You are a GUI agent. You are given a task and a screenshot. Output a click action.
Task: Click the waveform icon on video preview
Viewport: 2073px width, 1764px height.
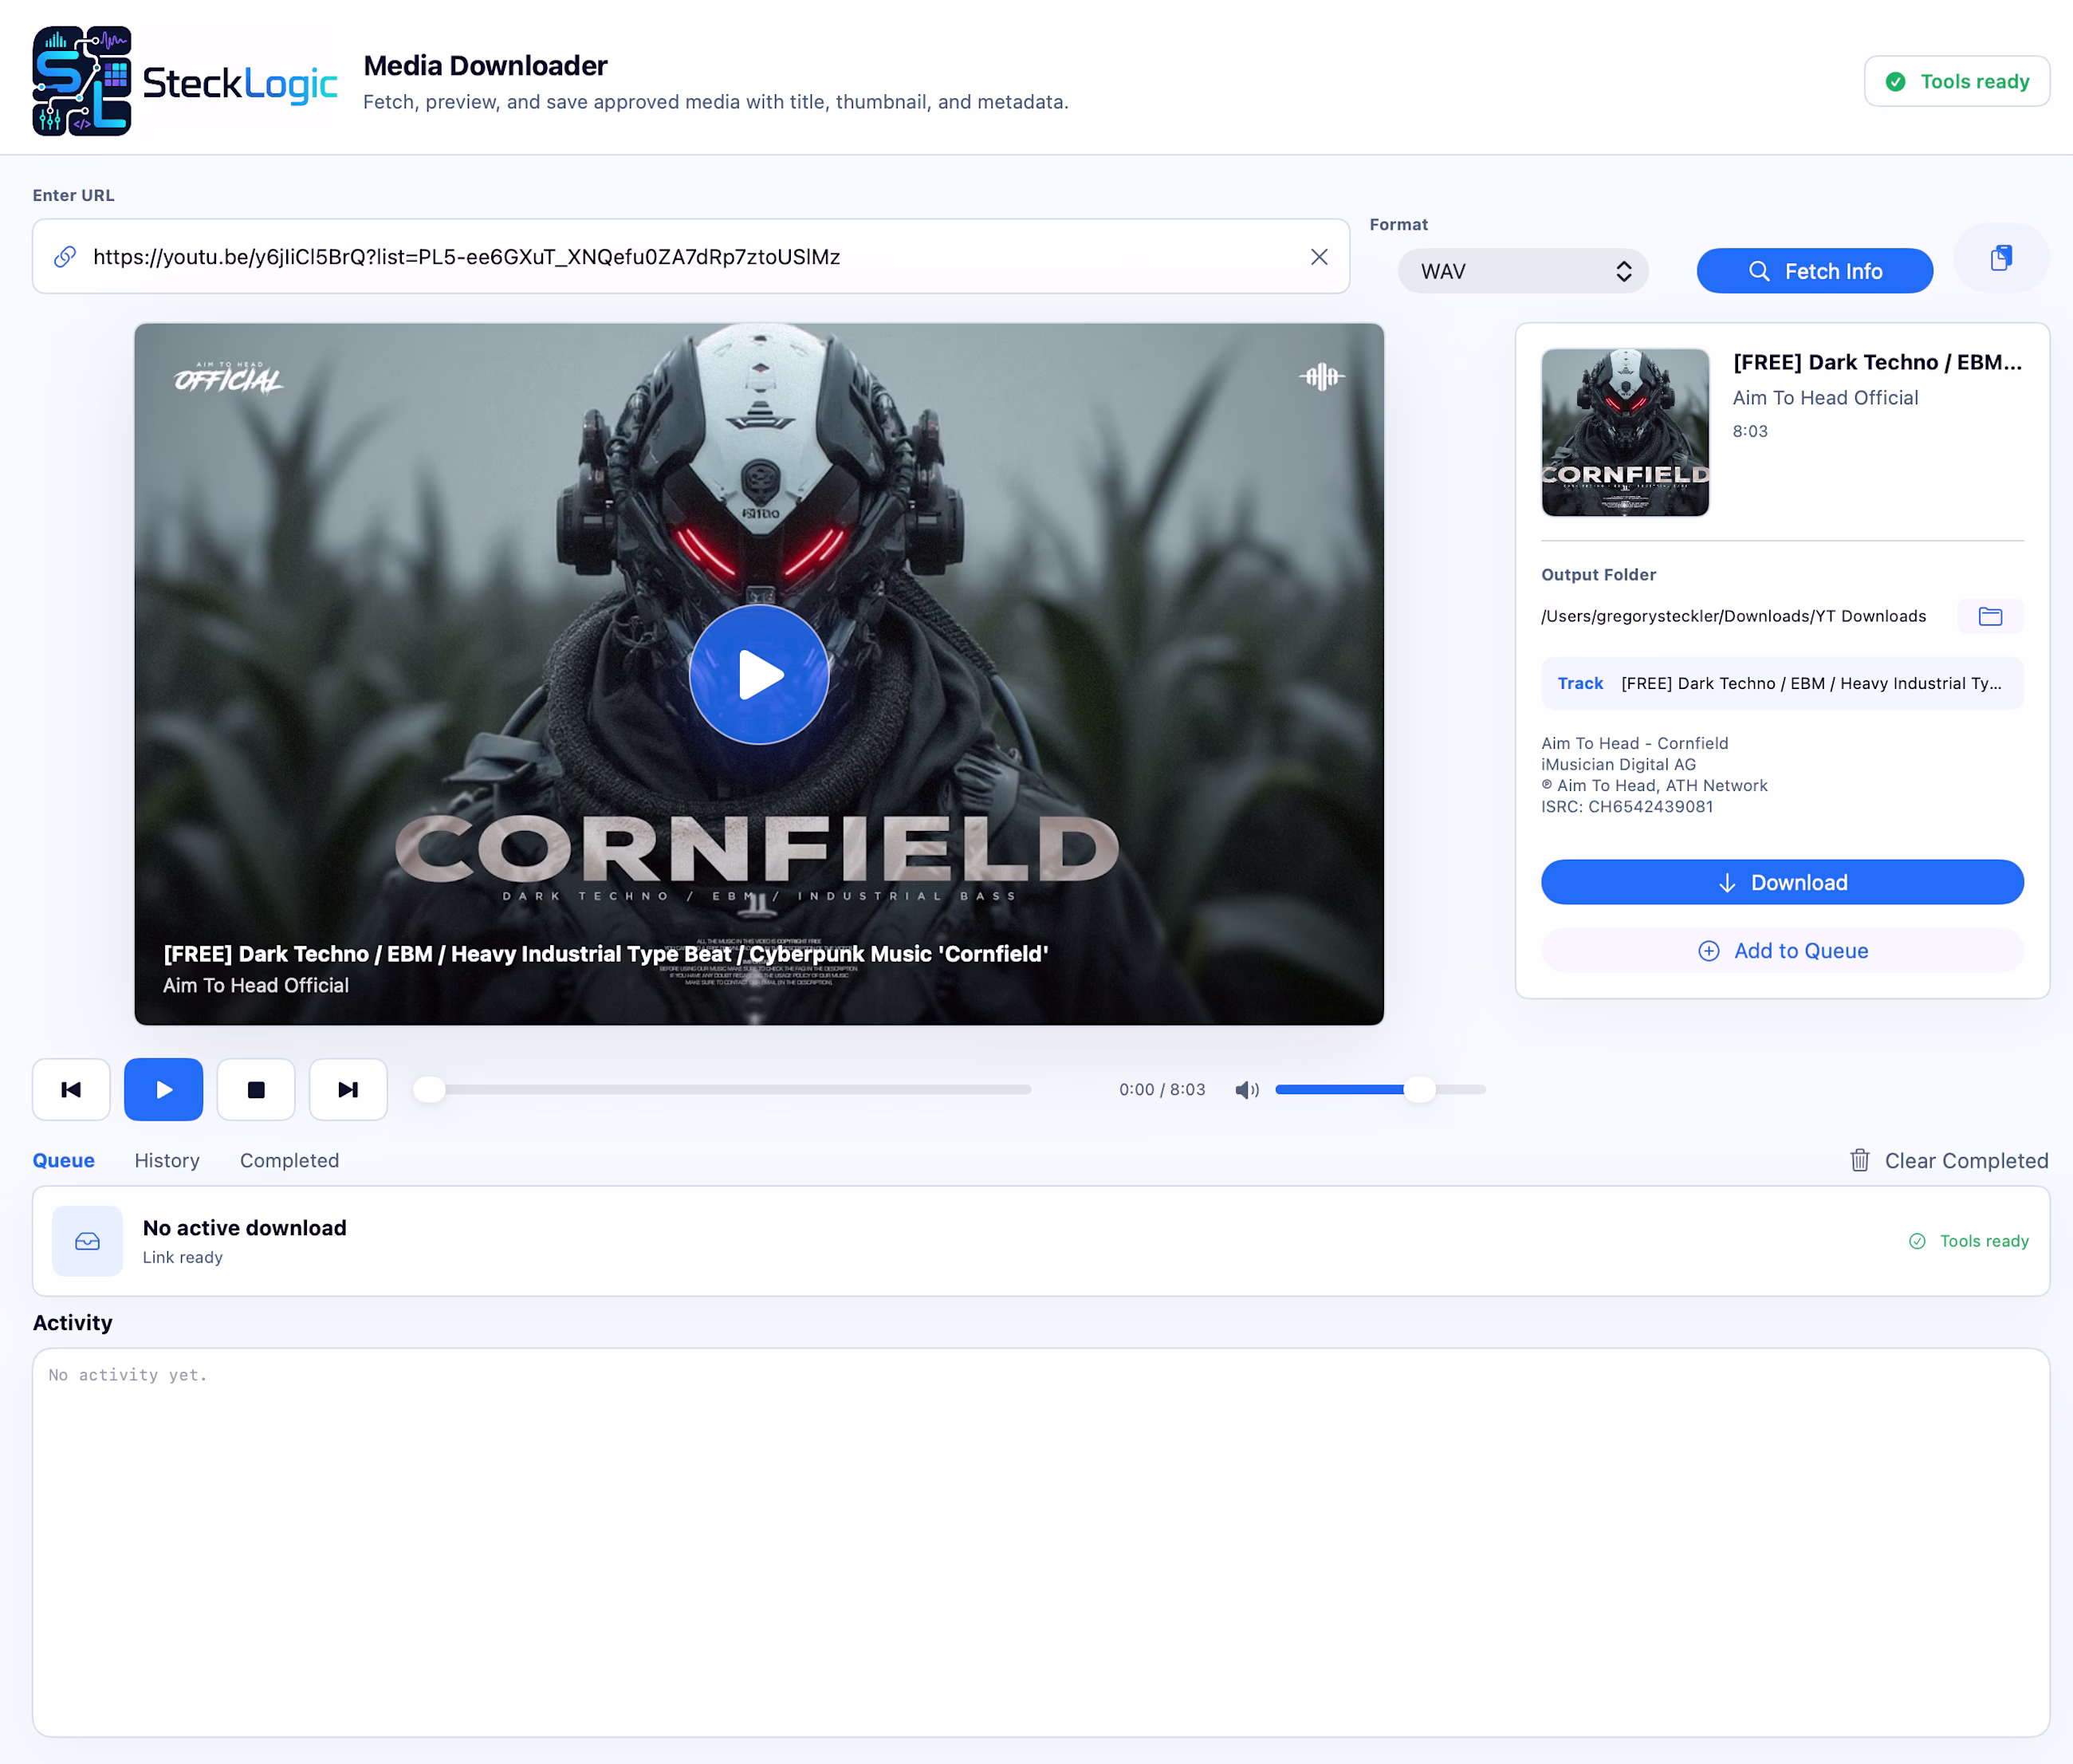pyautogui.click(x=1321, y=376)
